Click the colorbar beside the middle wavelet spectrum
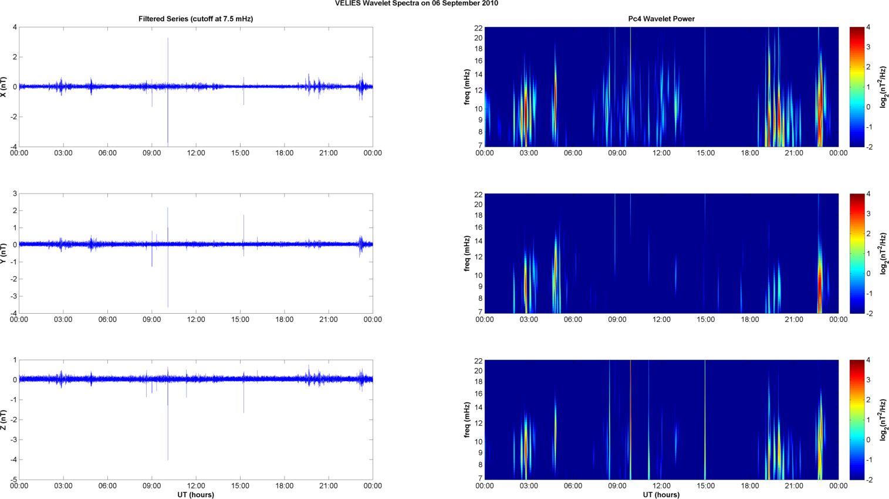 point(857,253)
